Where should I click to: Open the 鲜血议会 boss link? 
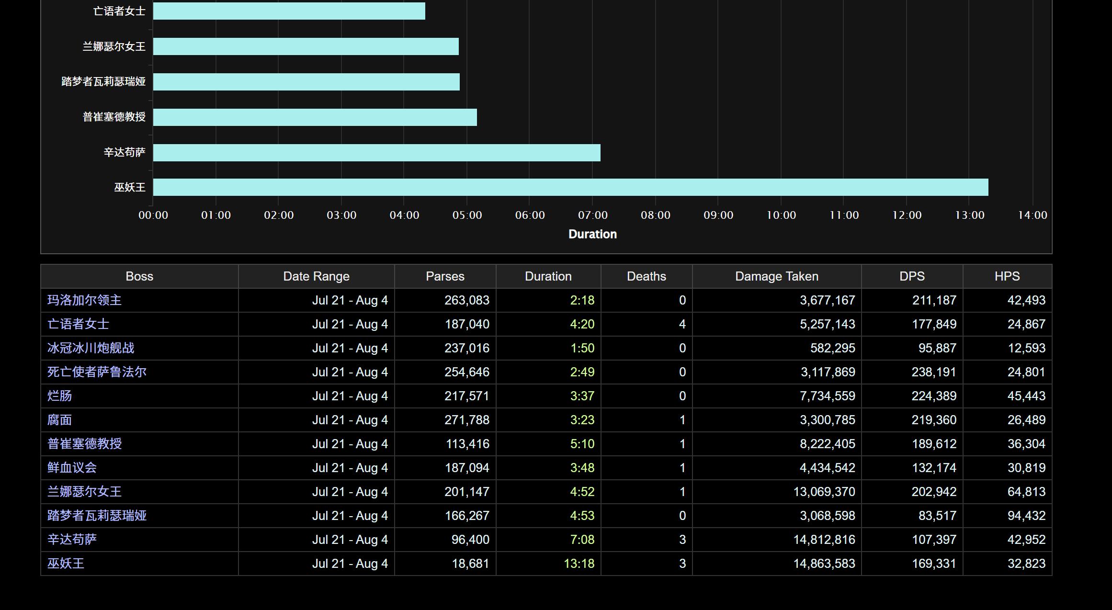pyautogui.click(x=72, y=468)
